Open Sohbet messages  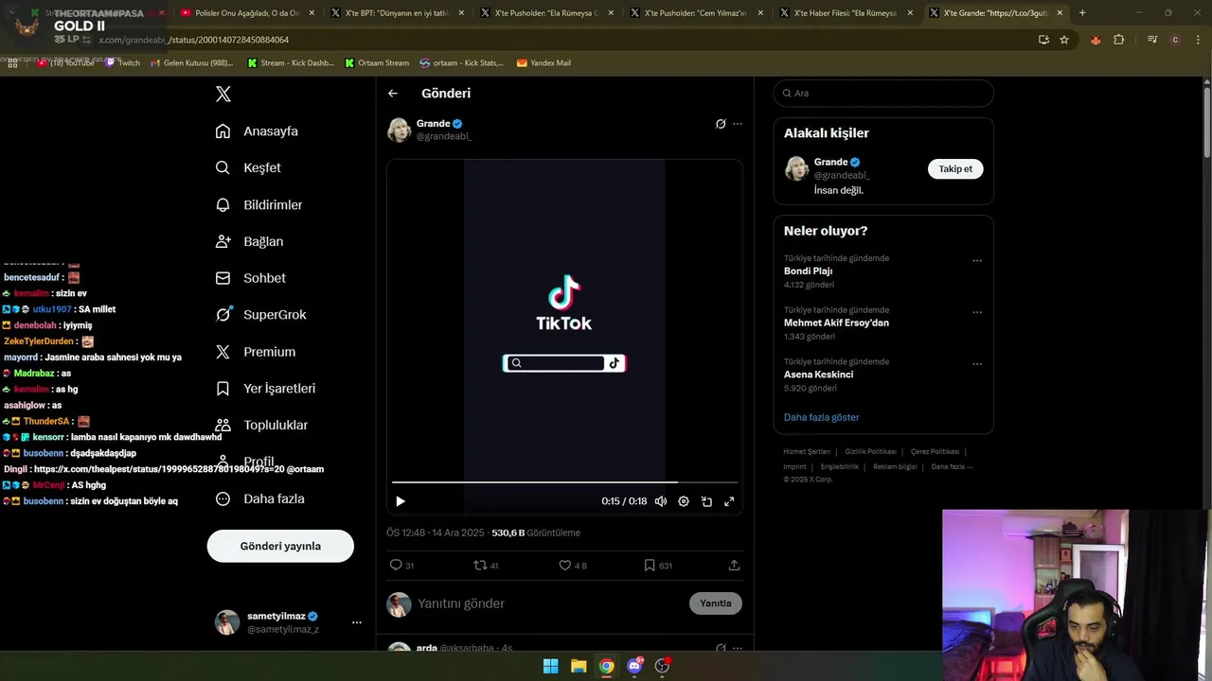click(x=250, y=278)
